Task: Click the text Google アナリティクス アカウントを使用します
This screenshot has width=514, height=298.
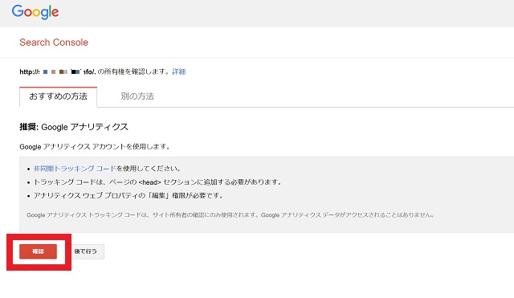Action: pyautogui.click(x=95, y=146)
